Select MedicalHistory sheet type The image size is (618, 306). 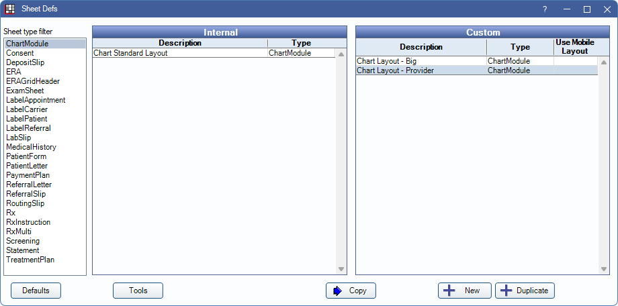coord(31,147)
